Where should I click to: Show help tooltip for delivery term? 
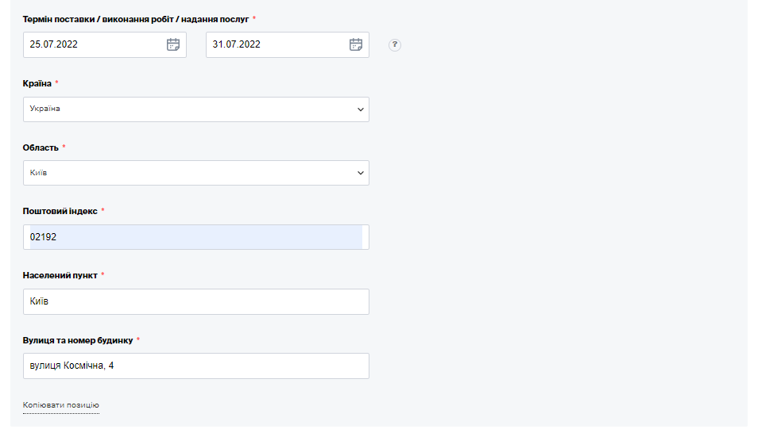[395, 45]
